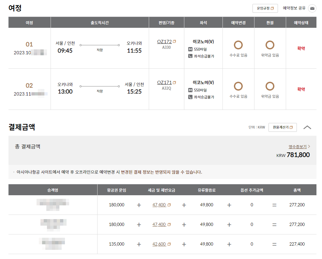The width and height of the screenshot is (322, 259).
Task: Collapse the 결제금액 section using the chevron
Action: 307,127
